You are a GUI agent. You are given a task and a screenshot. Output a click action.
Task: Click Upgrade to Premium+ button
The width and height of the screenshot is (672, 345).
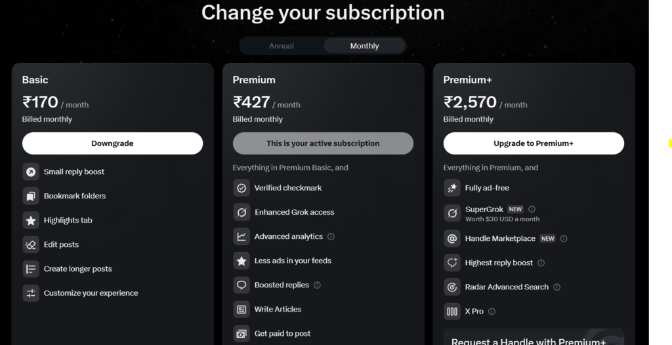534,143
